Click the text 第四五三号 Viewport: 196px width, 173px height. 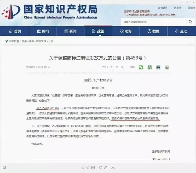[x=98, y=88]
